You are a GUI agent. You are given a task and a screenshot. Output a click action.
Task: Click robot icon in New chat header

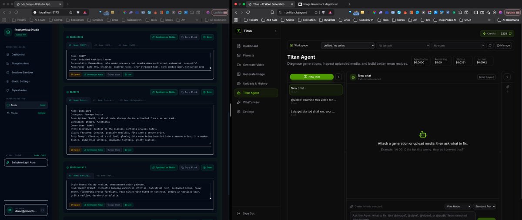pos(353,77)
